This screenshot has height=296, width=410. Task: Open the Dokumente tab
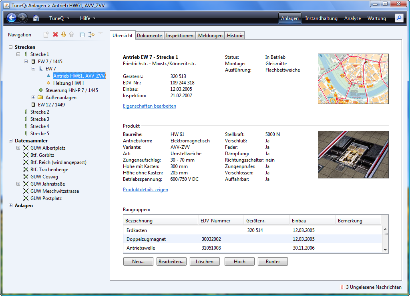point(149,36)
